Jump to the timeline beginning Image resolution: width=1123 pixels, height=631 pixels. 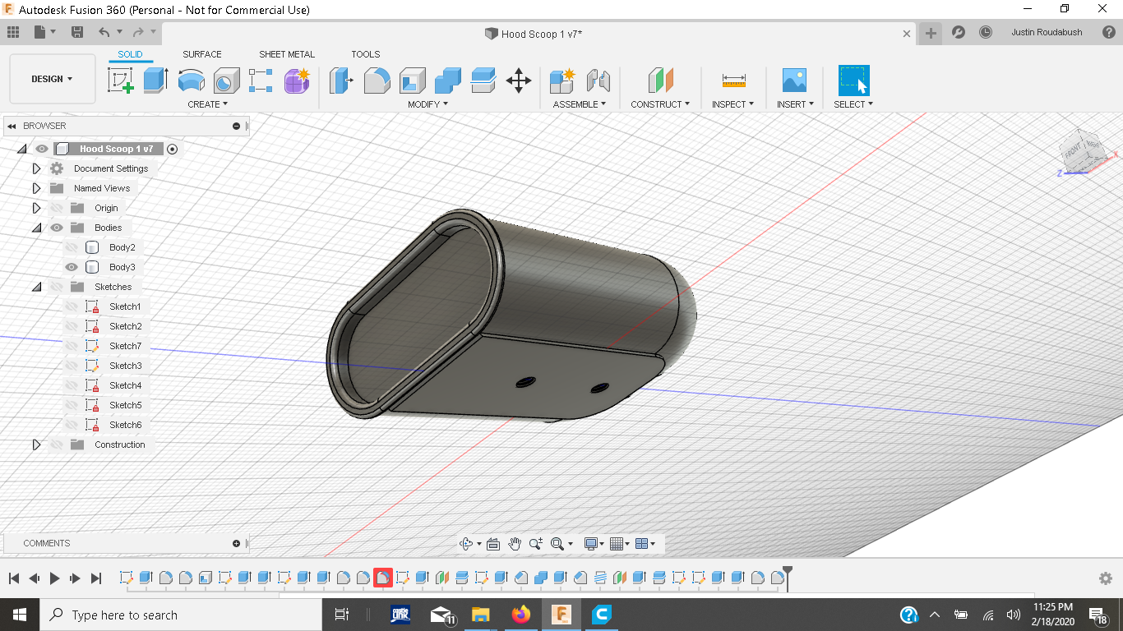point(14,578)
